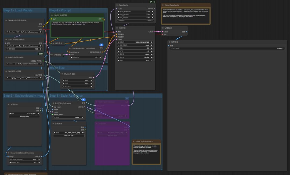Increase LoRA model strength with right arrow
Viewport: 290px width, 175px height.
41,49
